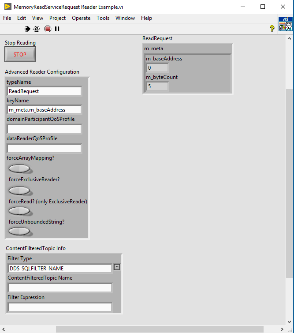294x333 pixels.
Task: Click the horizontal scrollbar right arrow
Action: coord(282,329)
